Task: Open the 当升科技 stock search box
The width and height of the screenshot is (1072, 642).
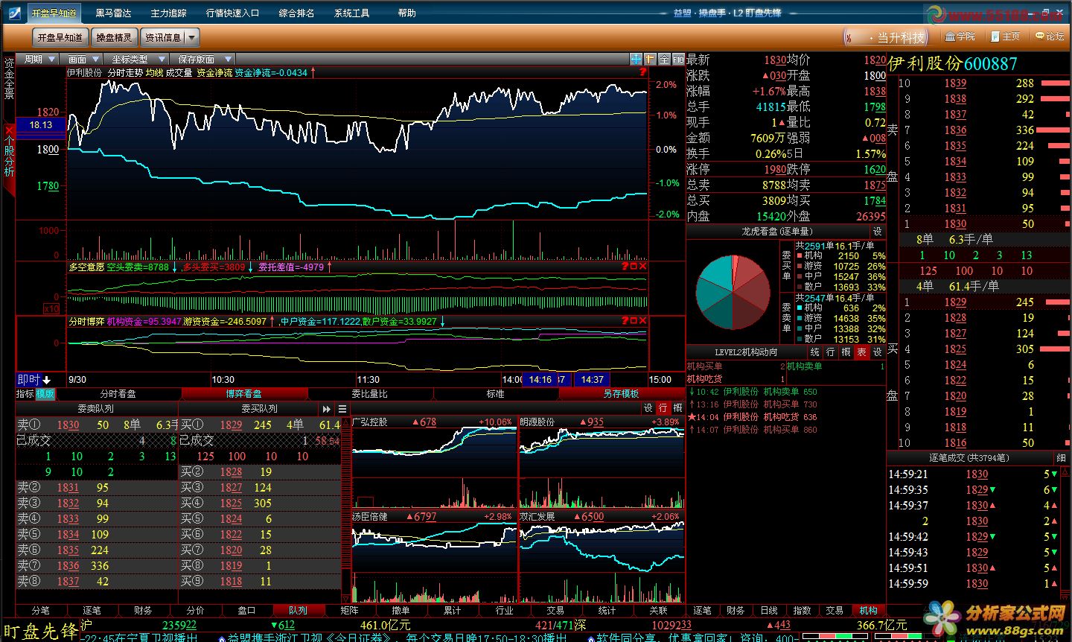Action: pos(887,36)
